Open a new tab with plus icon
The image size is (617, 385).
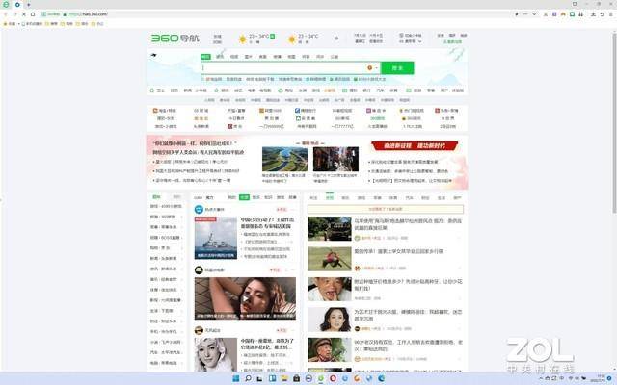28,4
